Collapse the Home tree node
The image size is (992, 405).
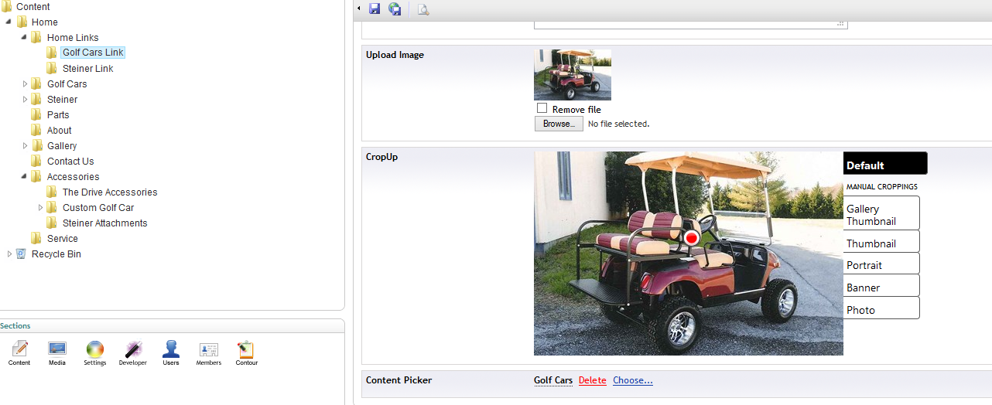9,22
